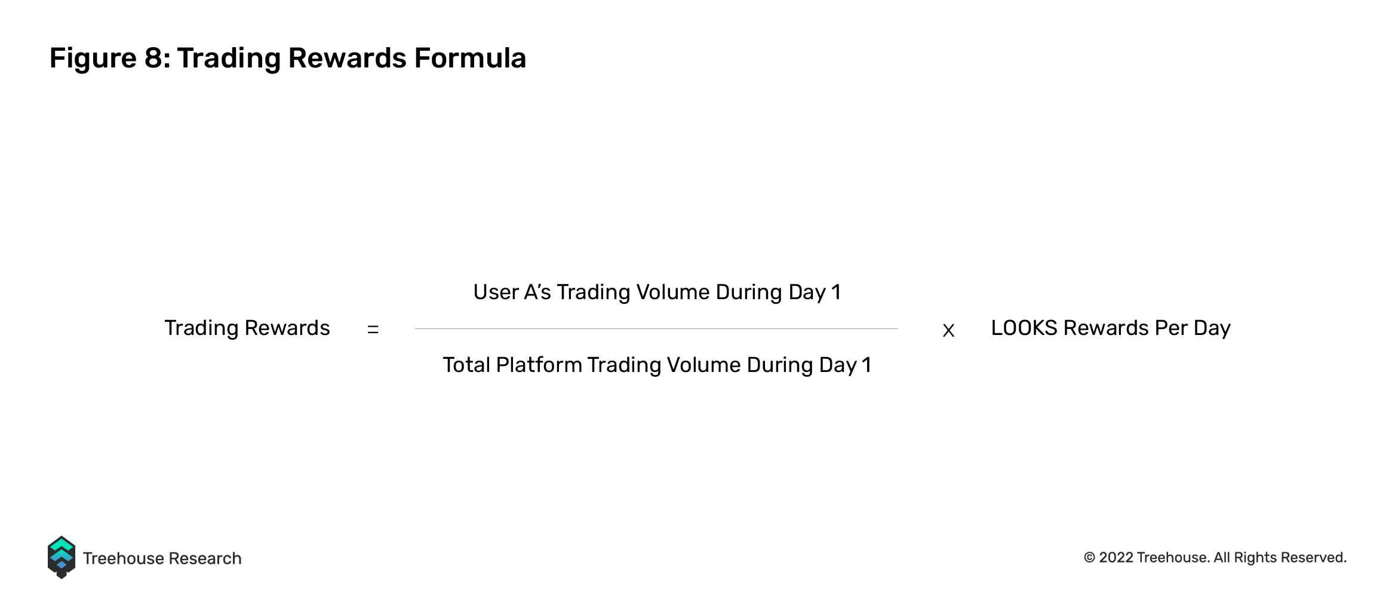Click the word LOOKS in the formula
Screen dimensions: 1395x615
pos(1024,328)
